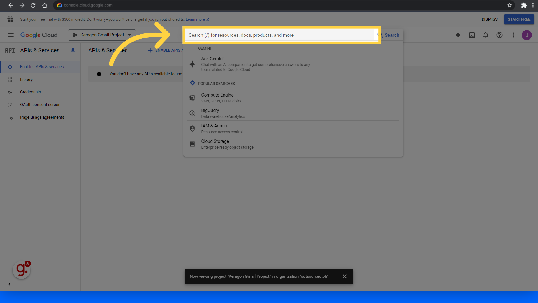
Task: Reload the page with the refresh icon
Action: [33, 5]
